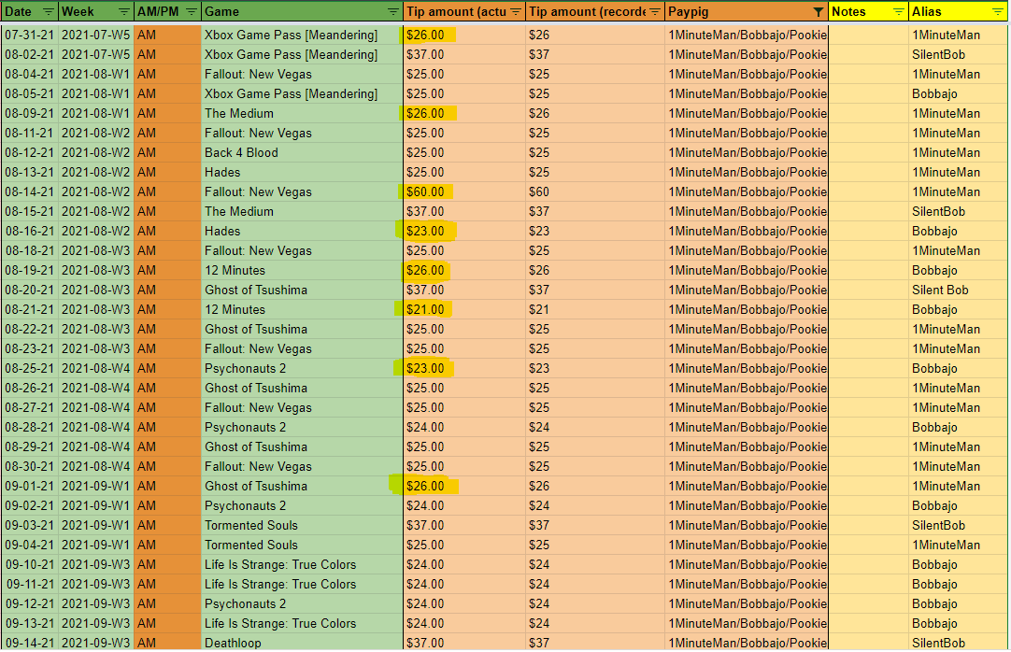Select 12 Minutes cell on 08-21-21 row
1011x652 pixels.
(302, 310)
